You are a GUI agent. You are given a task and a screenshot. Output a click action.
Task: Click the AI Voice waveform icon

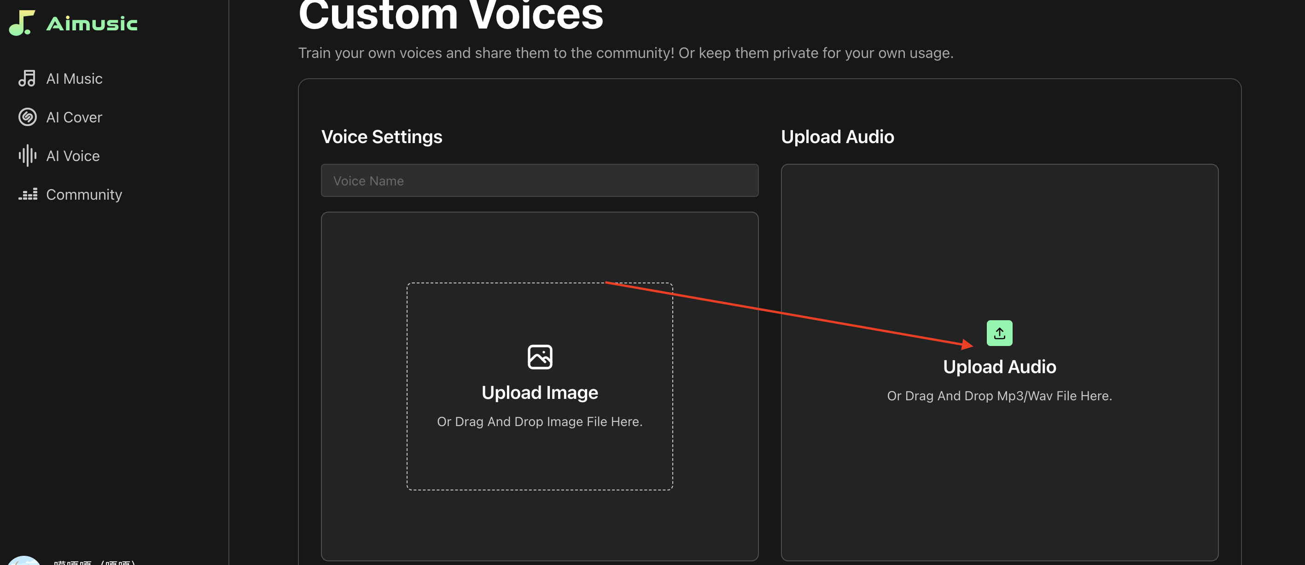coord(27,156)
